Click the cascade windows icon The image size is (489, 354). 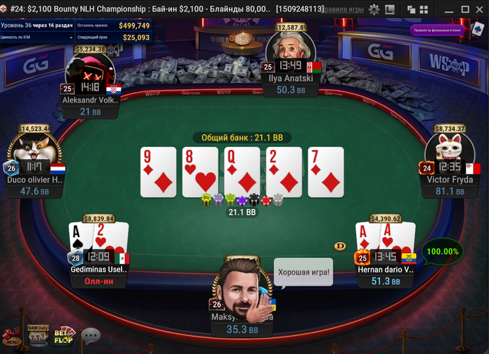(411, 10)
